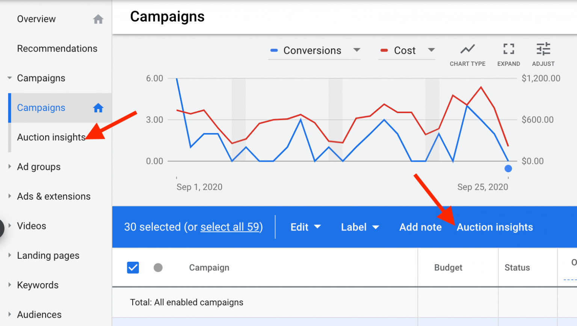Viewport: 577px width, 326px height.
Task: Click the Expand chart icon
Action: tap(508, 49)
